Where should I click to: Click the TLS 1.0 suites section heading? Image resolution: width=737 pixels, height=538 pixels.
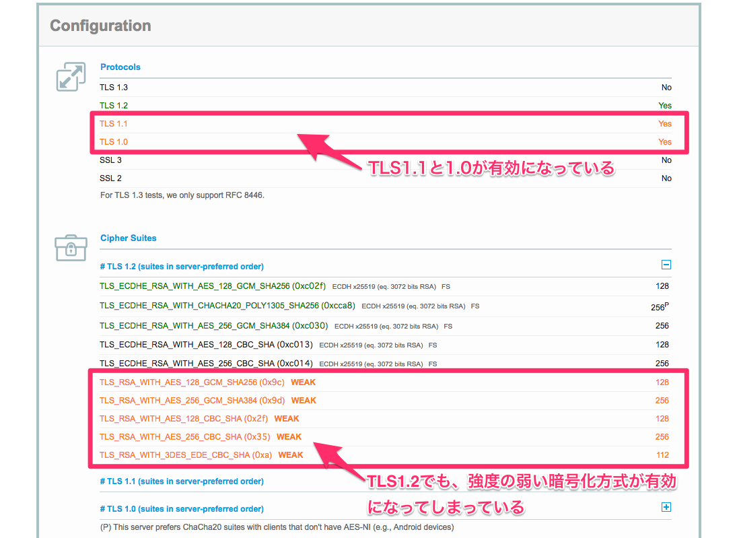(181, 509)
